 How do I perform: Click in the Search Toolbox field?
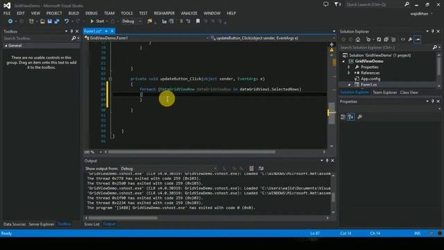click(37, 38)
